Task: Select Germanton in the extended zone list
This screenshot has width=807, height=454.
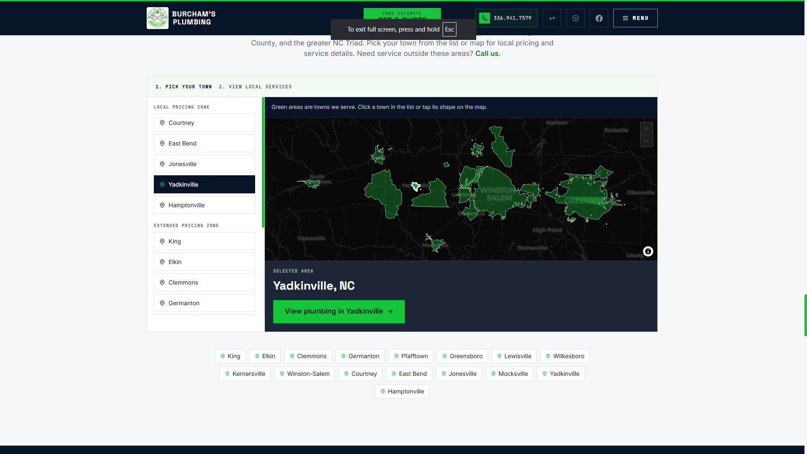Action: [204, 303]
